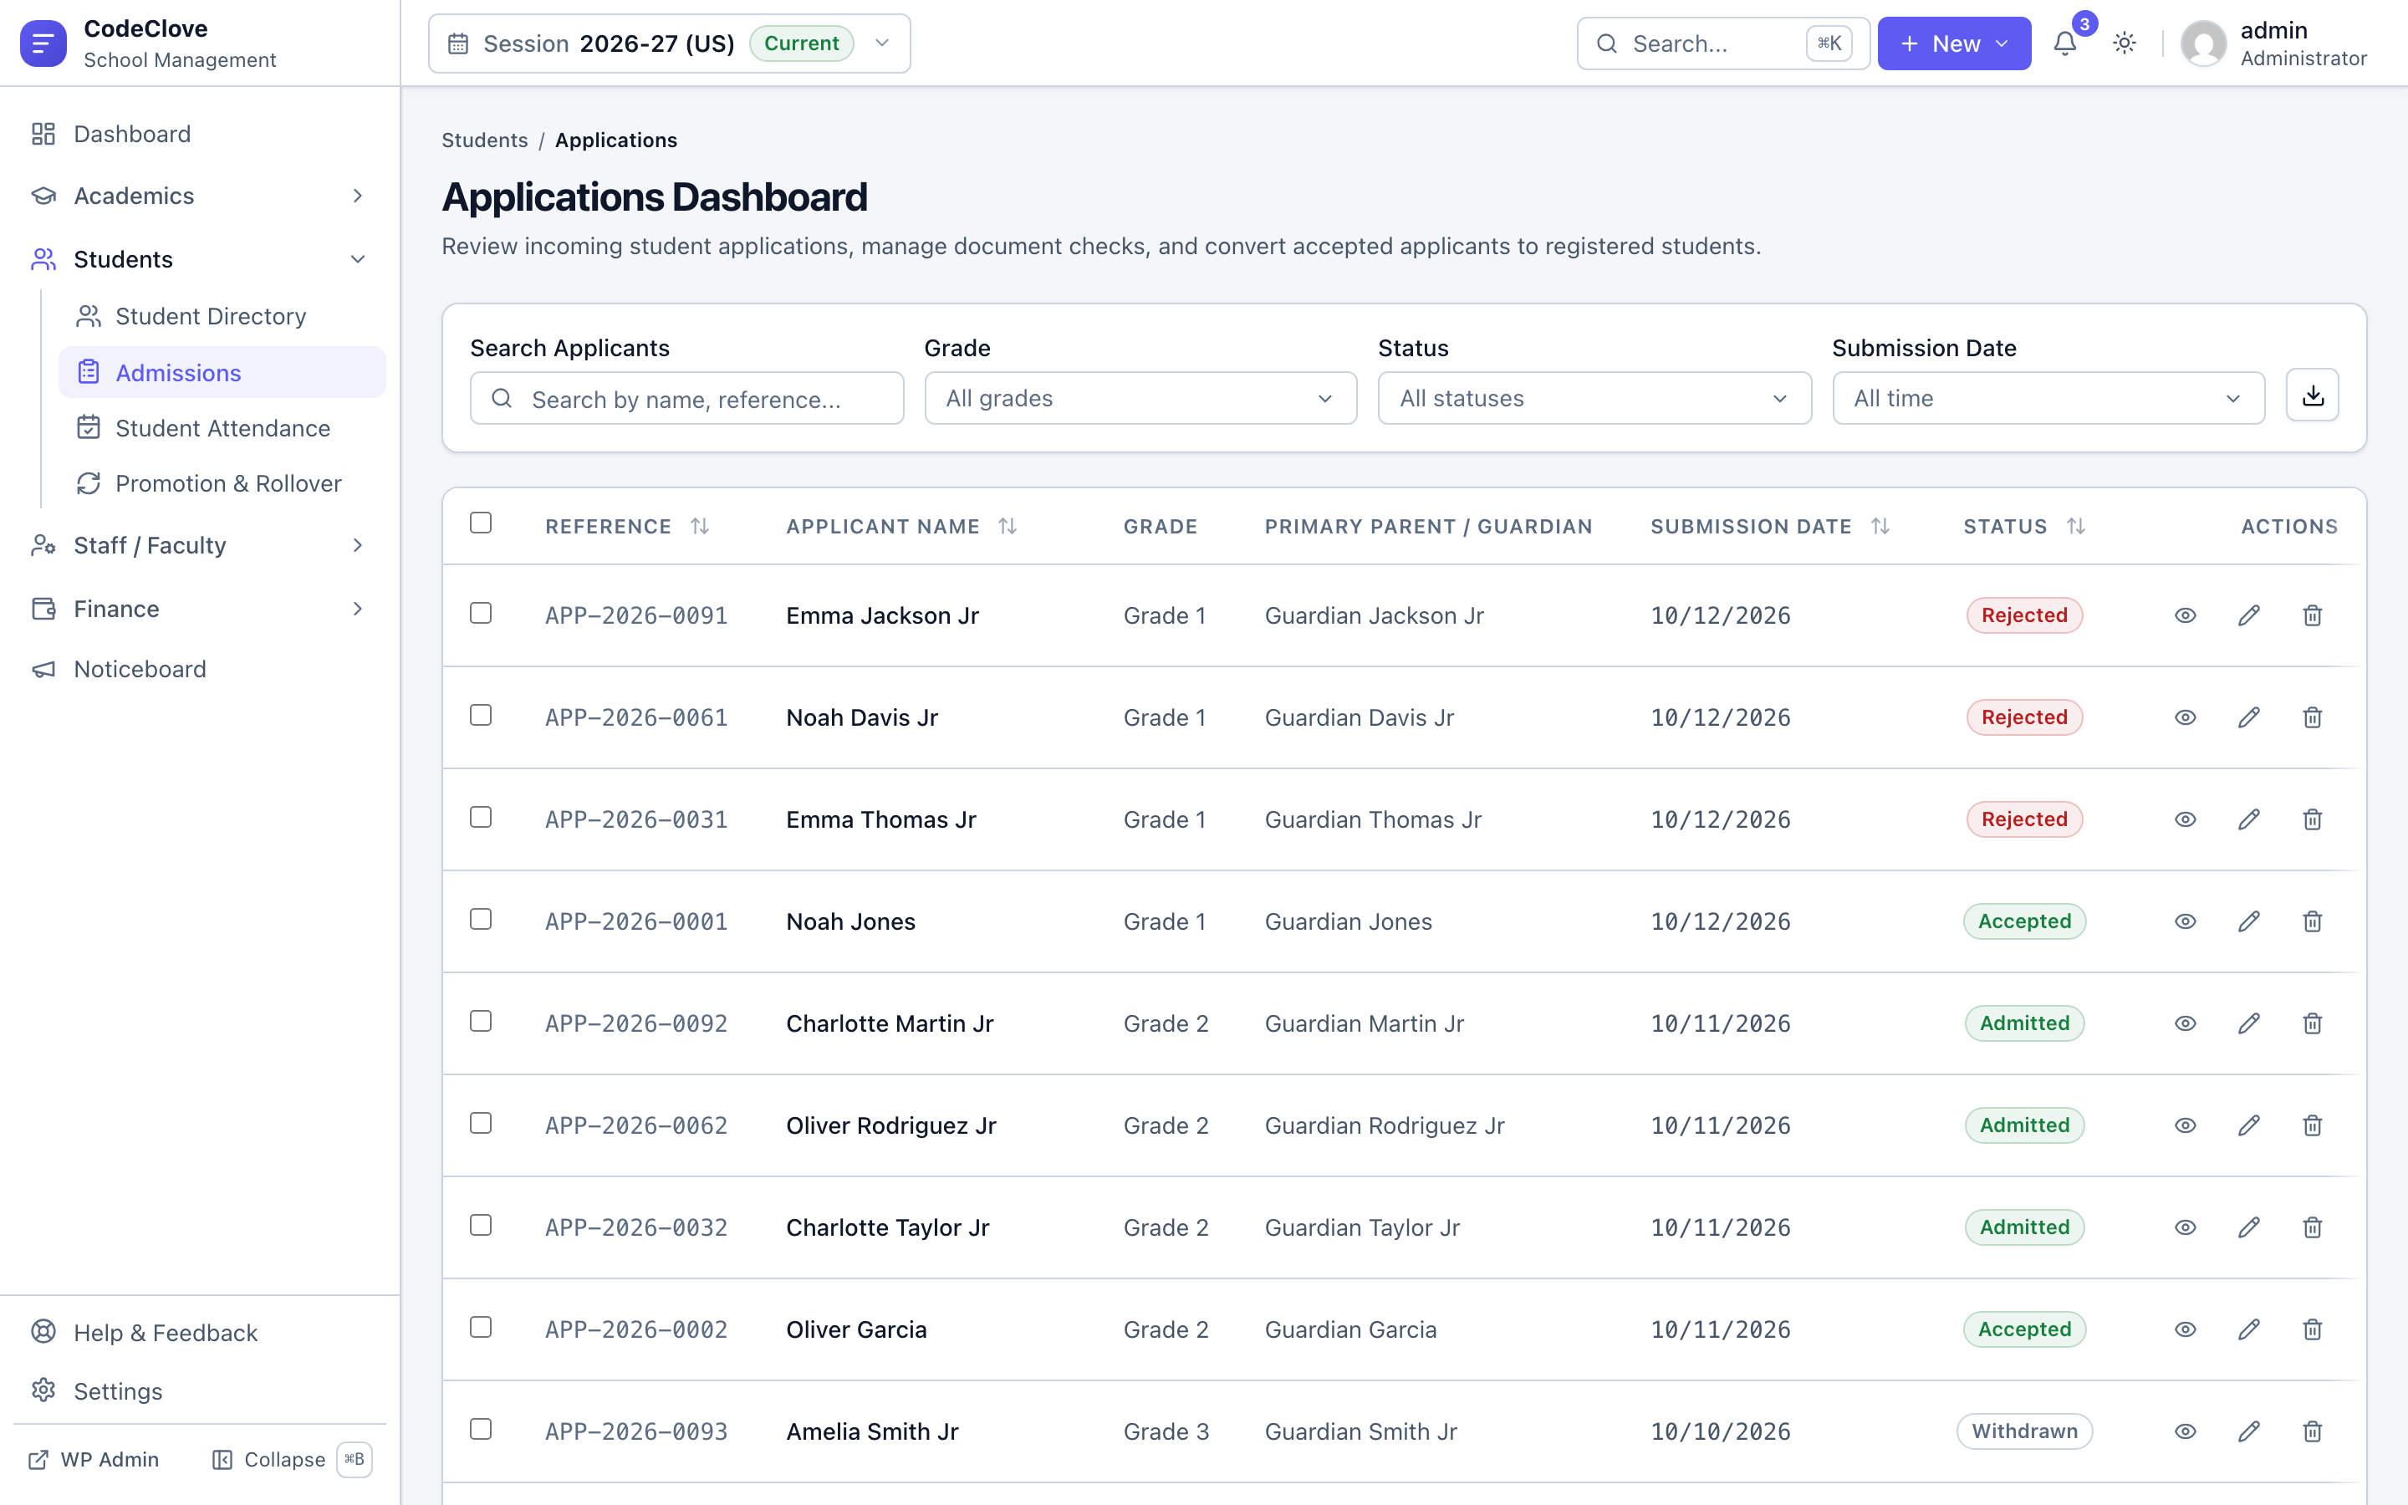The height and width of the screenshot is (1505, 2408).
Task: Select the Noah Jones row checkbox
Action: coord(481,920)
